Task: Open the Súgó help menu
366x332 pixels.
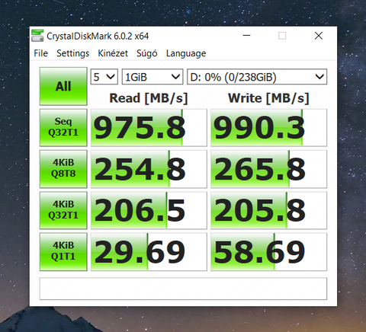Action: (147, 53)
